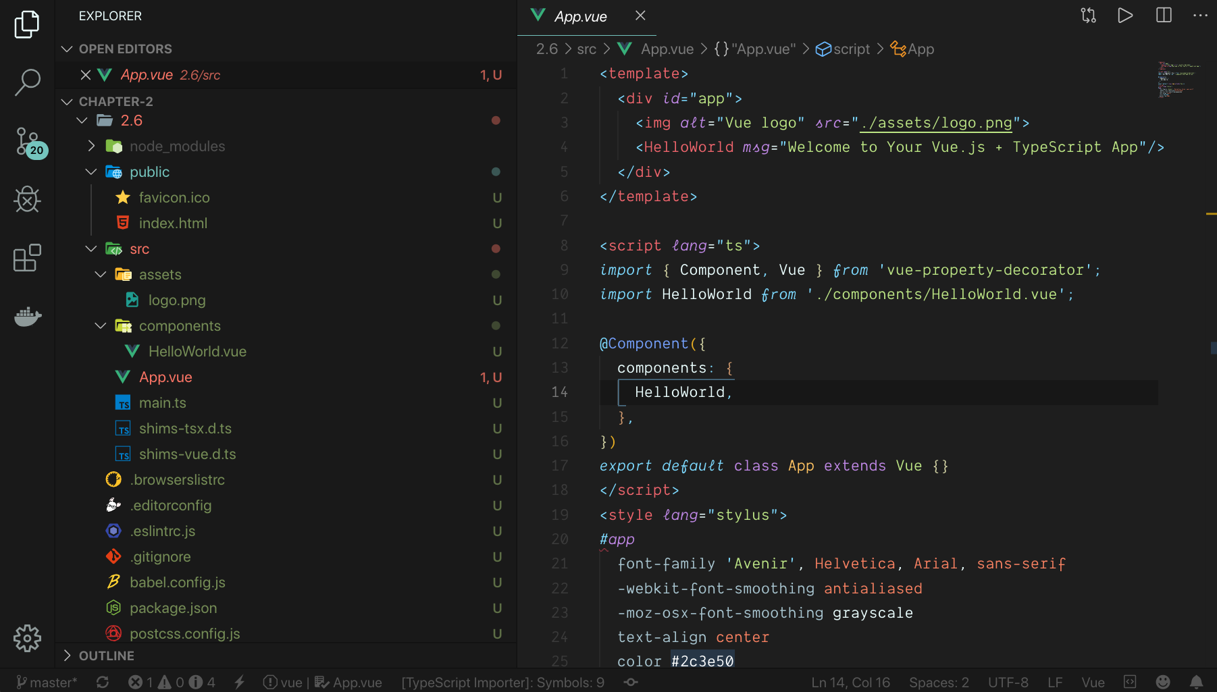Open favicon.ico in the explorer
The height and width of the screenshot is (692, 1217).
point(174,198)
